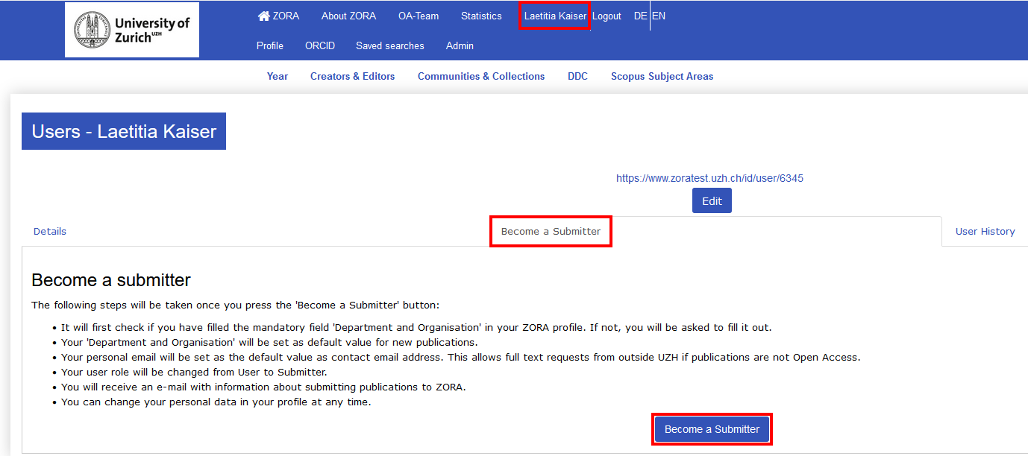Screen dimensions: 1028x456
Task: Click text 'Your user role will be changed'
Action: click(134, 372)
